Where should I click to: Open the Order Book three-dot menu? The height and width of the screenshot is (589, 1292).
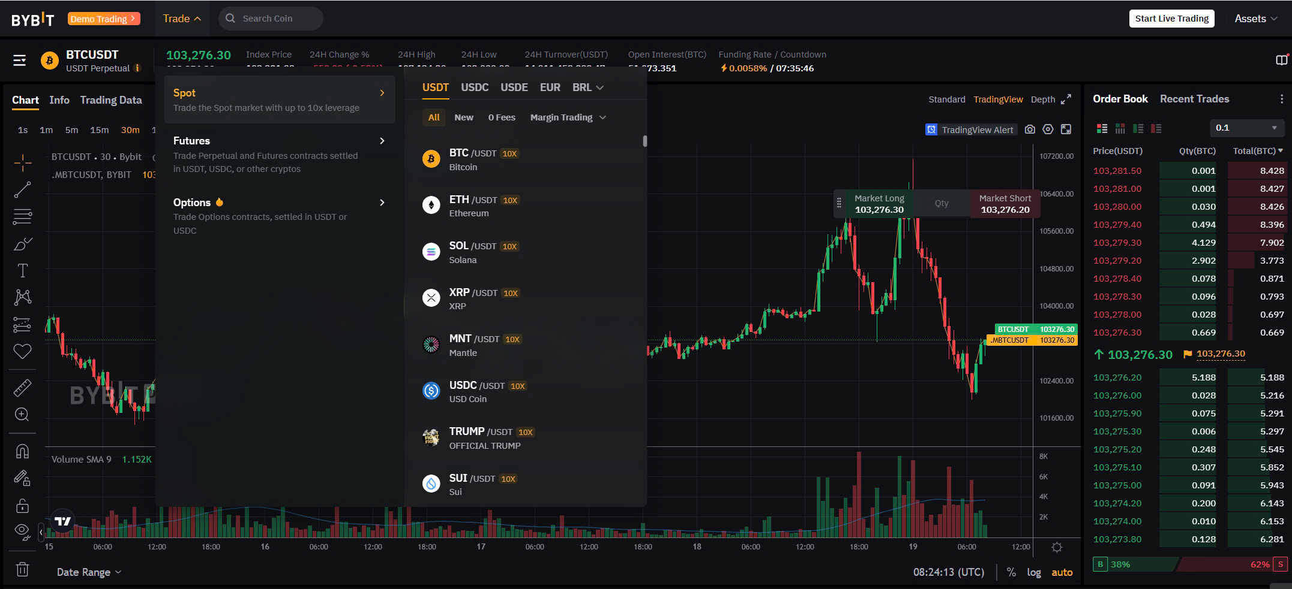coord(1282,99)
